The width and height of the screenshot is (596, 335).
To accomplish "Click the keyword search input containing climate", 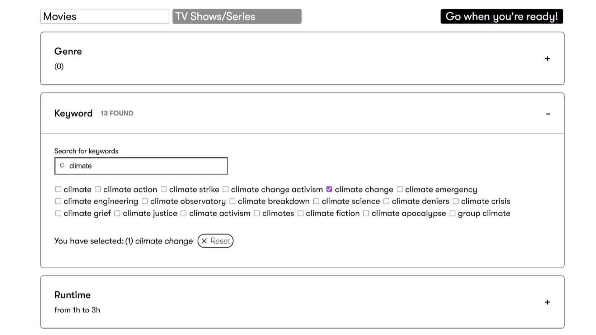I will coord(141,166).
